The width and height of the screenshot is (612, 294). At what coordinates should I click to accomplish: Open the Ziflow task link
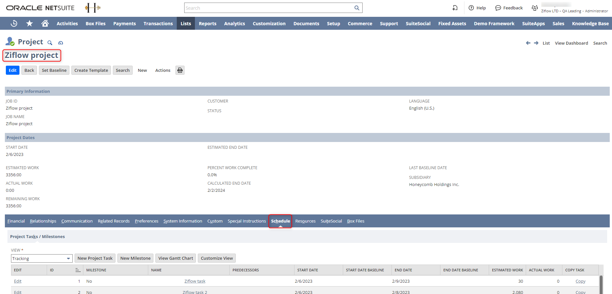pos(195,281)
